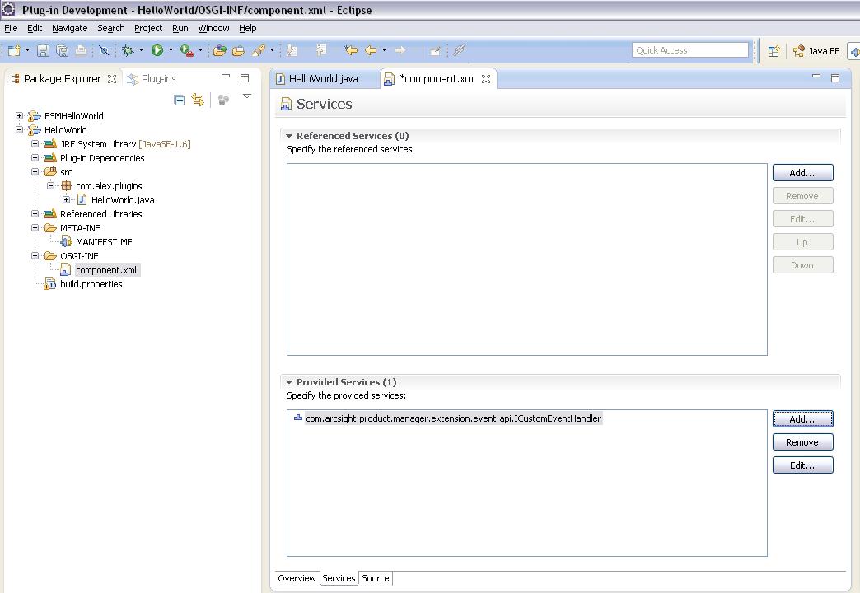The width and height of the screenshot is (860, 593).
Task: Click the Quick Access search field
Action: 690,50
